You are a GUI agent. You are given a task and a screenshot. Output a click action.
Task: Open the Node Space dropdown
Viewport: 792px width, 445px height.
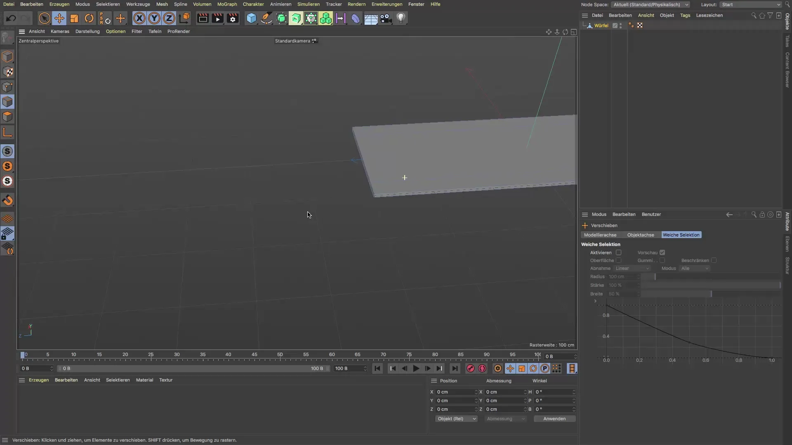(x=651, y=5)
